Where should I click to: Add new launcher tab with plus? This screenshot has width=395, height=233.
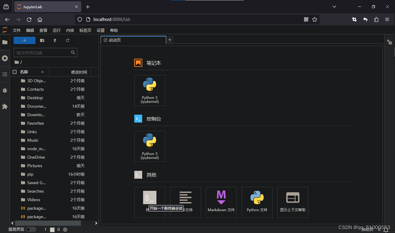170,40
